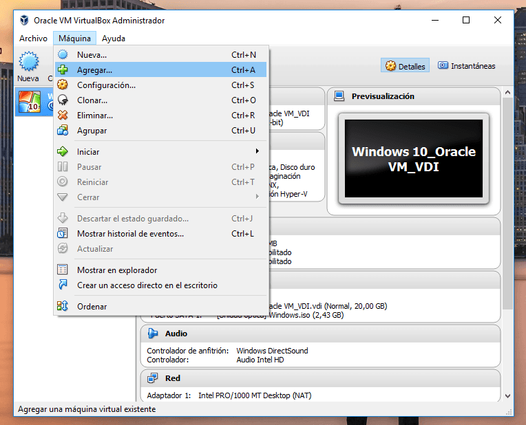Click the VirtualBox title bar logo
This screenshot has height=425, width=526.
pos(24,20)
